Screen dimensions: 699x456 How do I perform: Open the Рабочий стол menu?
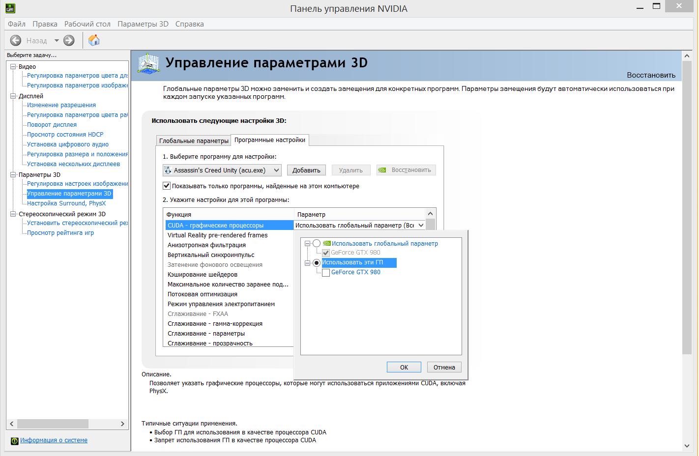(x=87, y=24)
